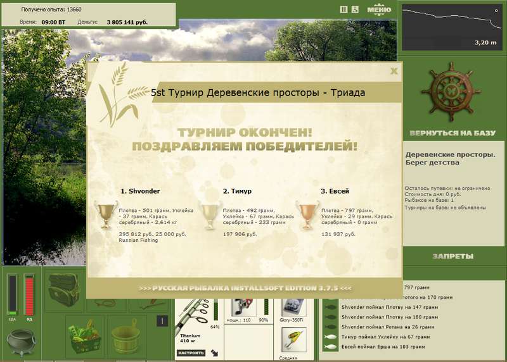The width and height of the screenshot is (507, 362).
Task: Click the pause icon in top bar
Action: coord(343,9)
